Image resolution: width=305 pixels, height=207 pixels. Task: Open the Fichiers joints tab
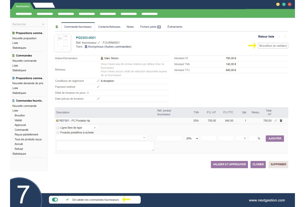tap(150, 27)
